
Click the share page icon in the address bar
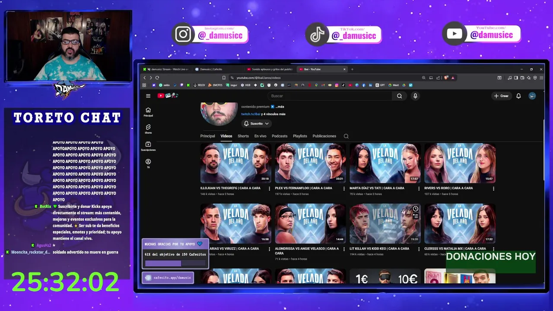438,78
